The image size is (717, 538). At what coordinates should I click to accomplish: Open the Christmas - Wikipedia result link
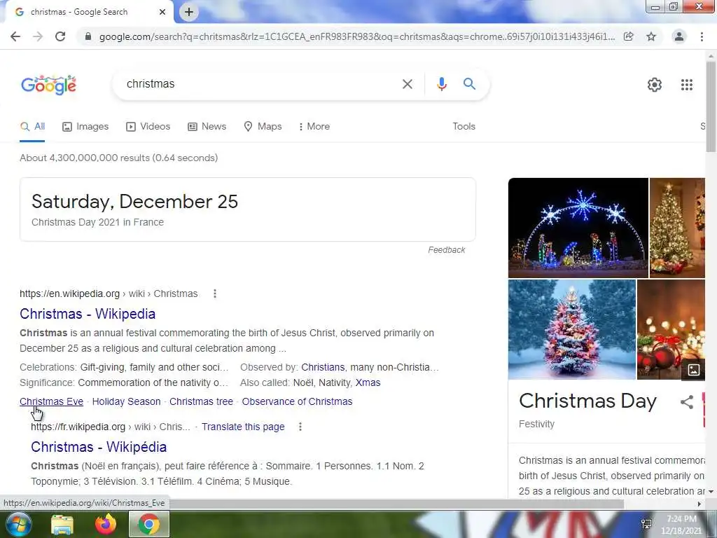point(88,314)
